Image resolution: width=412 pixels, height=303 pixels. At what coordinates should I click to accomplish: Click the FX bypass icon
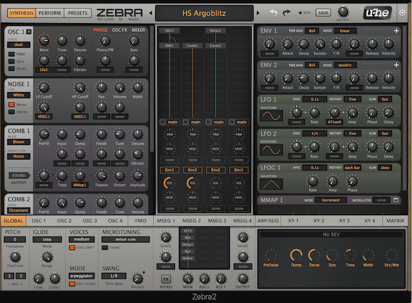166,279
